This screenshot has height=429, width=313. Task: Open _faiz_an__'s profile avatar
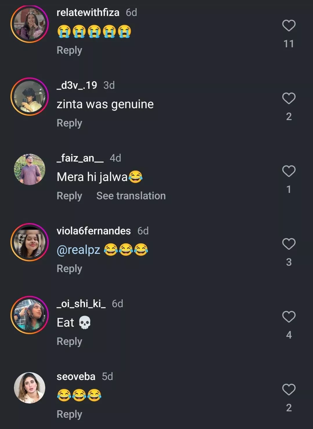pos(30,169)
